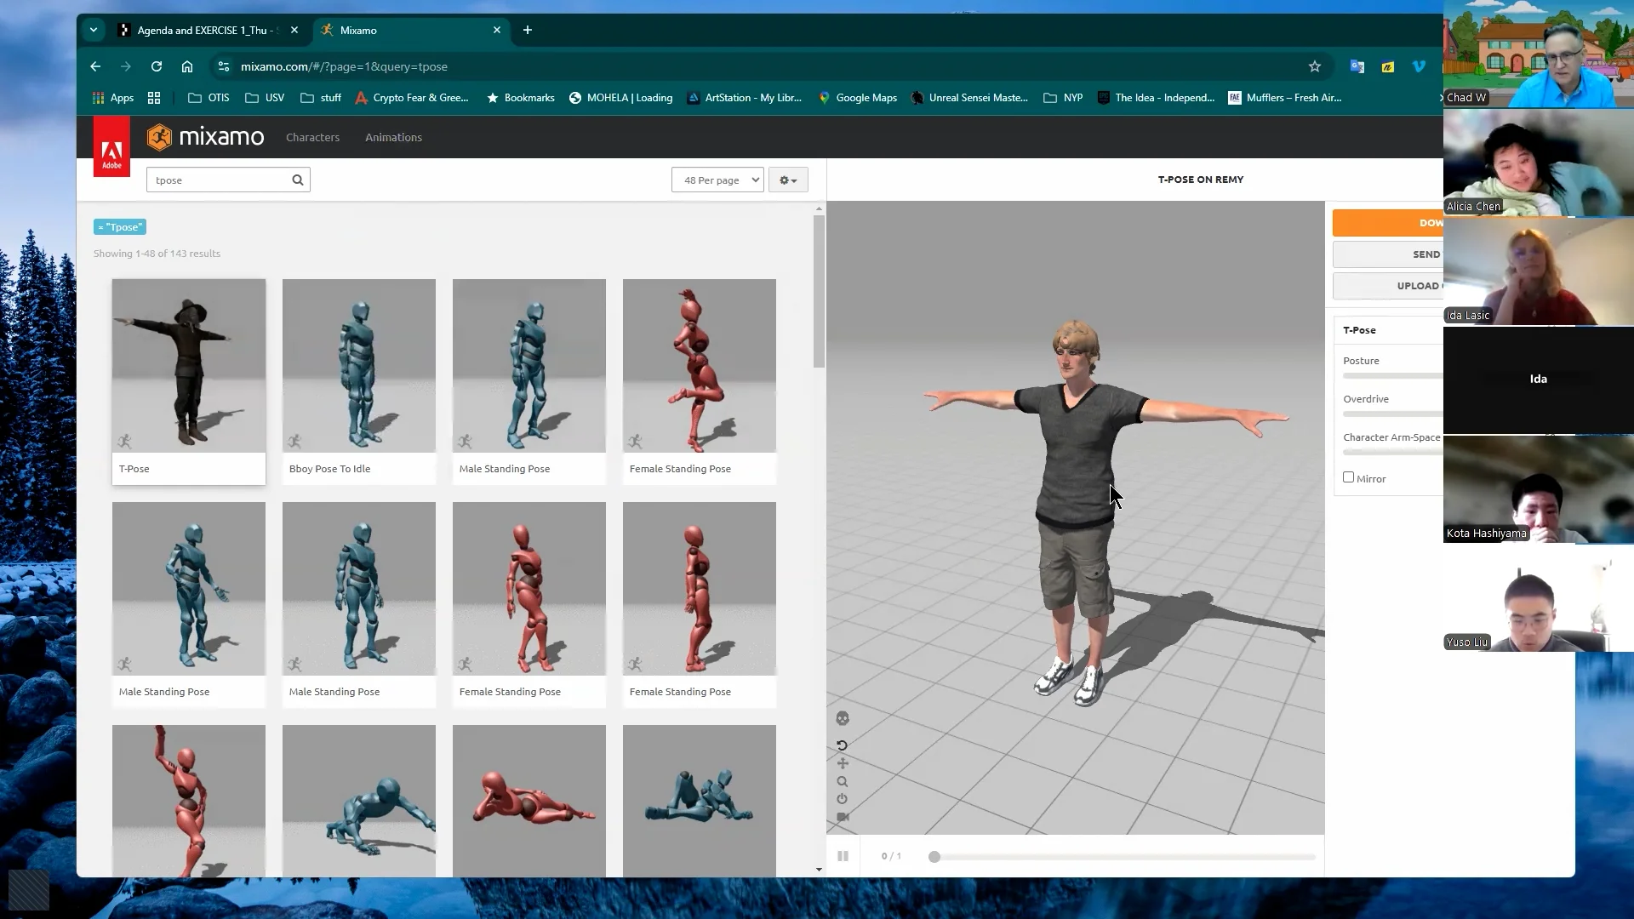Expand the browser tab list chevron
Image resolution: width=1634 pixels, height=919 pixels.
pos(94,30)
